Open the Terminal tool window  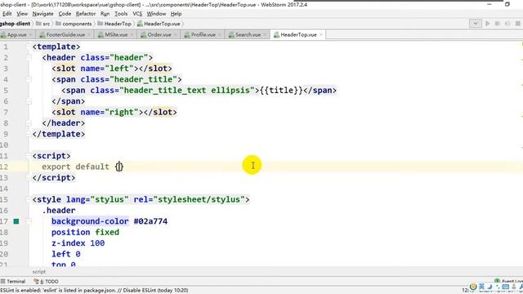tap(13, 281)
